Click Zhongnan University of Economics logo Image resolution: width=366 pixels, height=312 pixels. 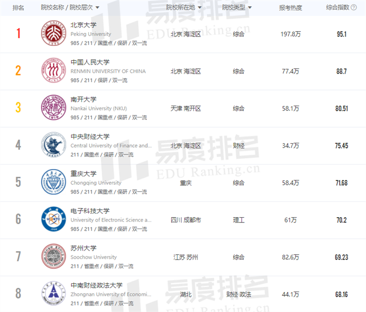pos(53,293)
